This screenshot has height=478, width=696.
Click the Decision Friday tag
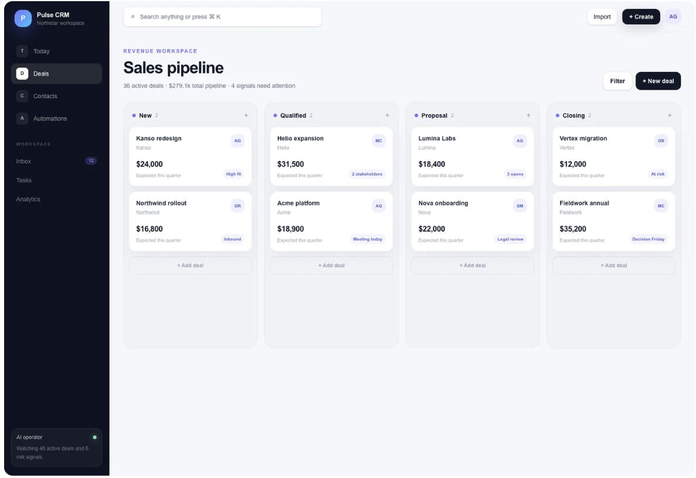648,240
